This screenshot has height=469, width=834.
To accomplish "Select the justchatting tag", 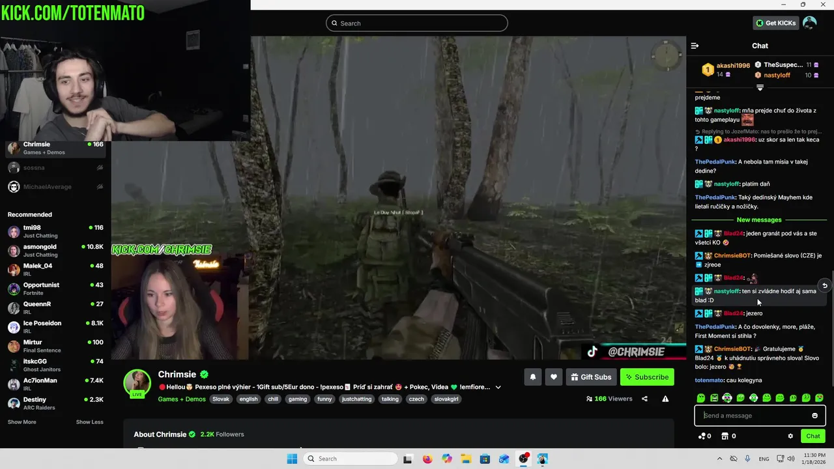I will point(356,399).
